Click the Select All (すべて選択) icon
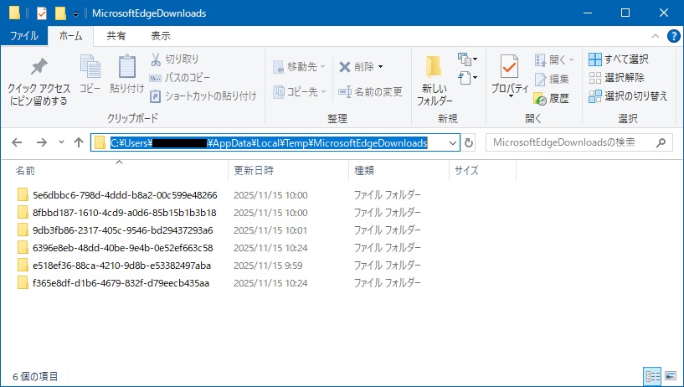Image resolution: width=684 pixels, height=387 pixels. [x=594, y=59]
